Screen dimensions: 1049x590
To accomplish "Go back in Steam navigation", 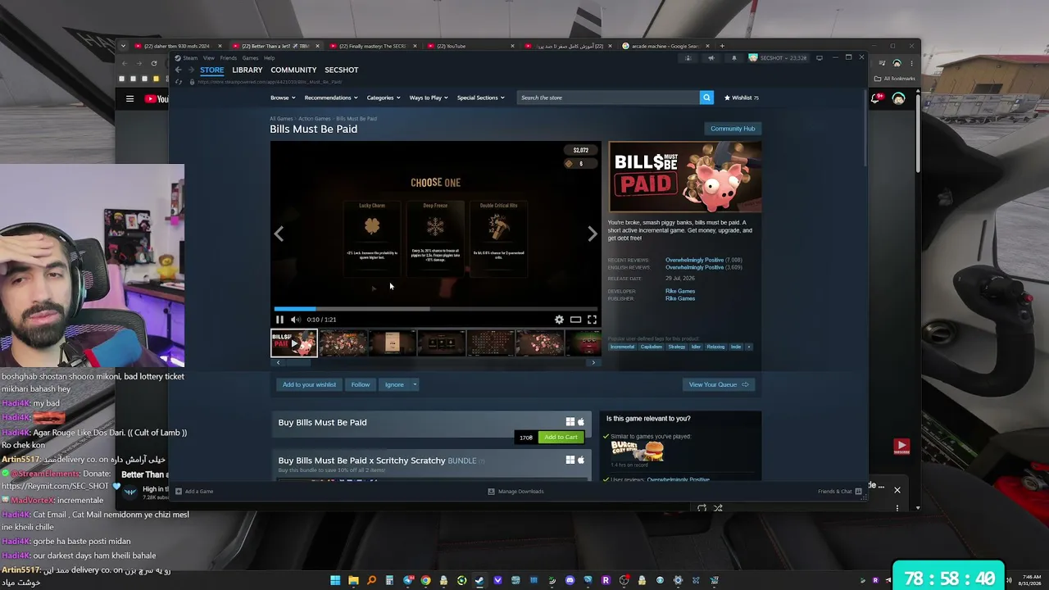I will click(179, 70).
